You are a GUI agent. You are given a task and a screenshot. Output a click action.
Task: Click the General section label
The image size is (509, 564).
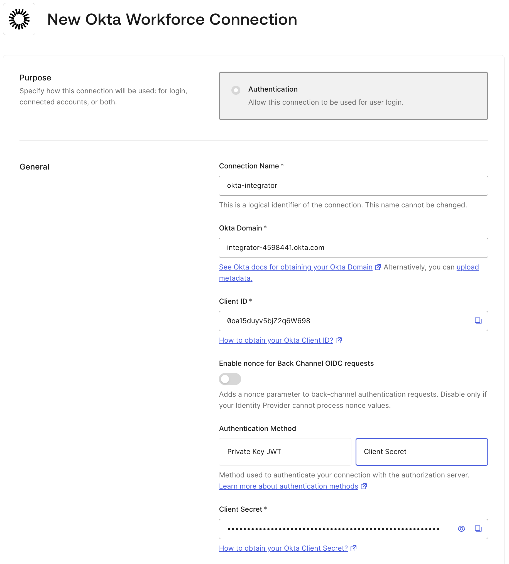click(35, 167)
